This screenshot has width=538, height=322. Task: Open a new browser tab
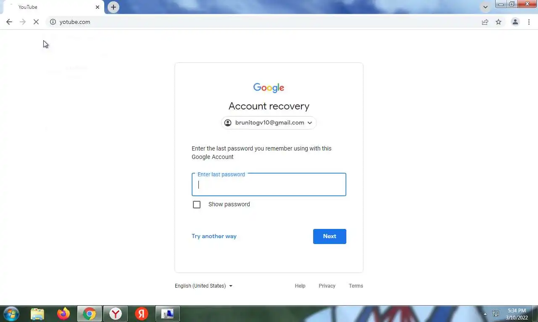point(113,7)
